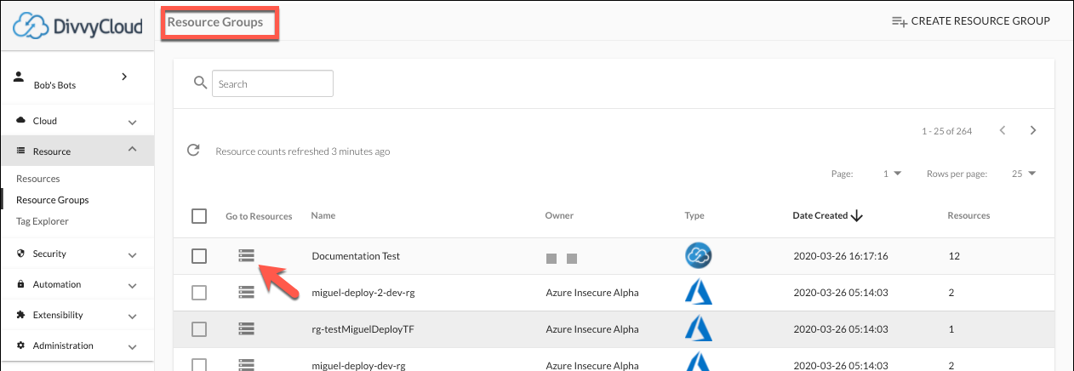Screen dimensions: 1074x371
Task: Open the Page number dropdown
Action: point(892,174)
